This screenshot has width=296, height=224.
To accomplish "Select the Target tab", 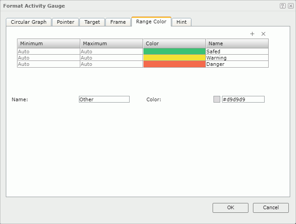I will pos(92,22).
